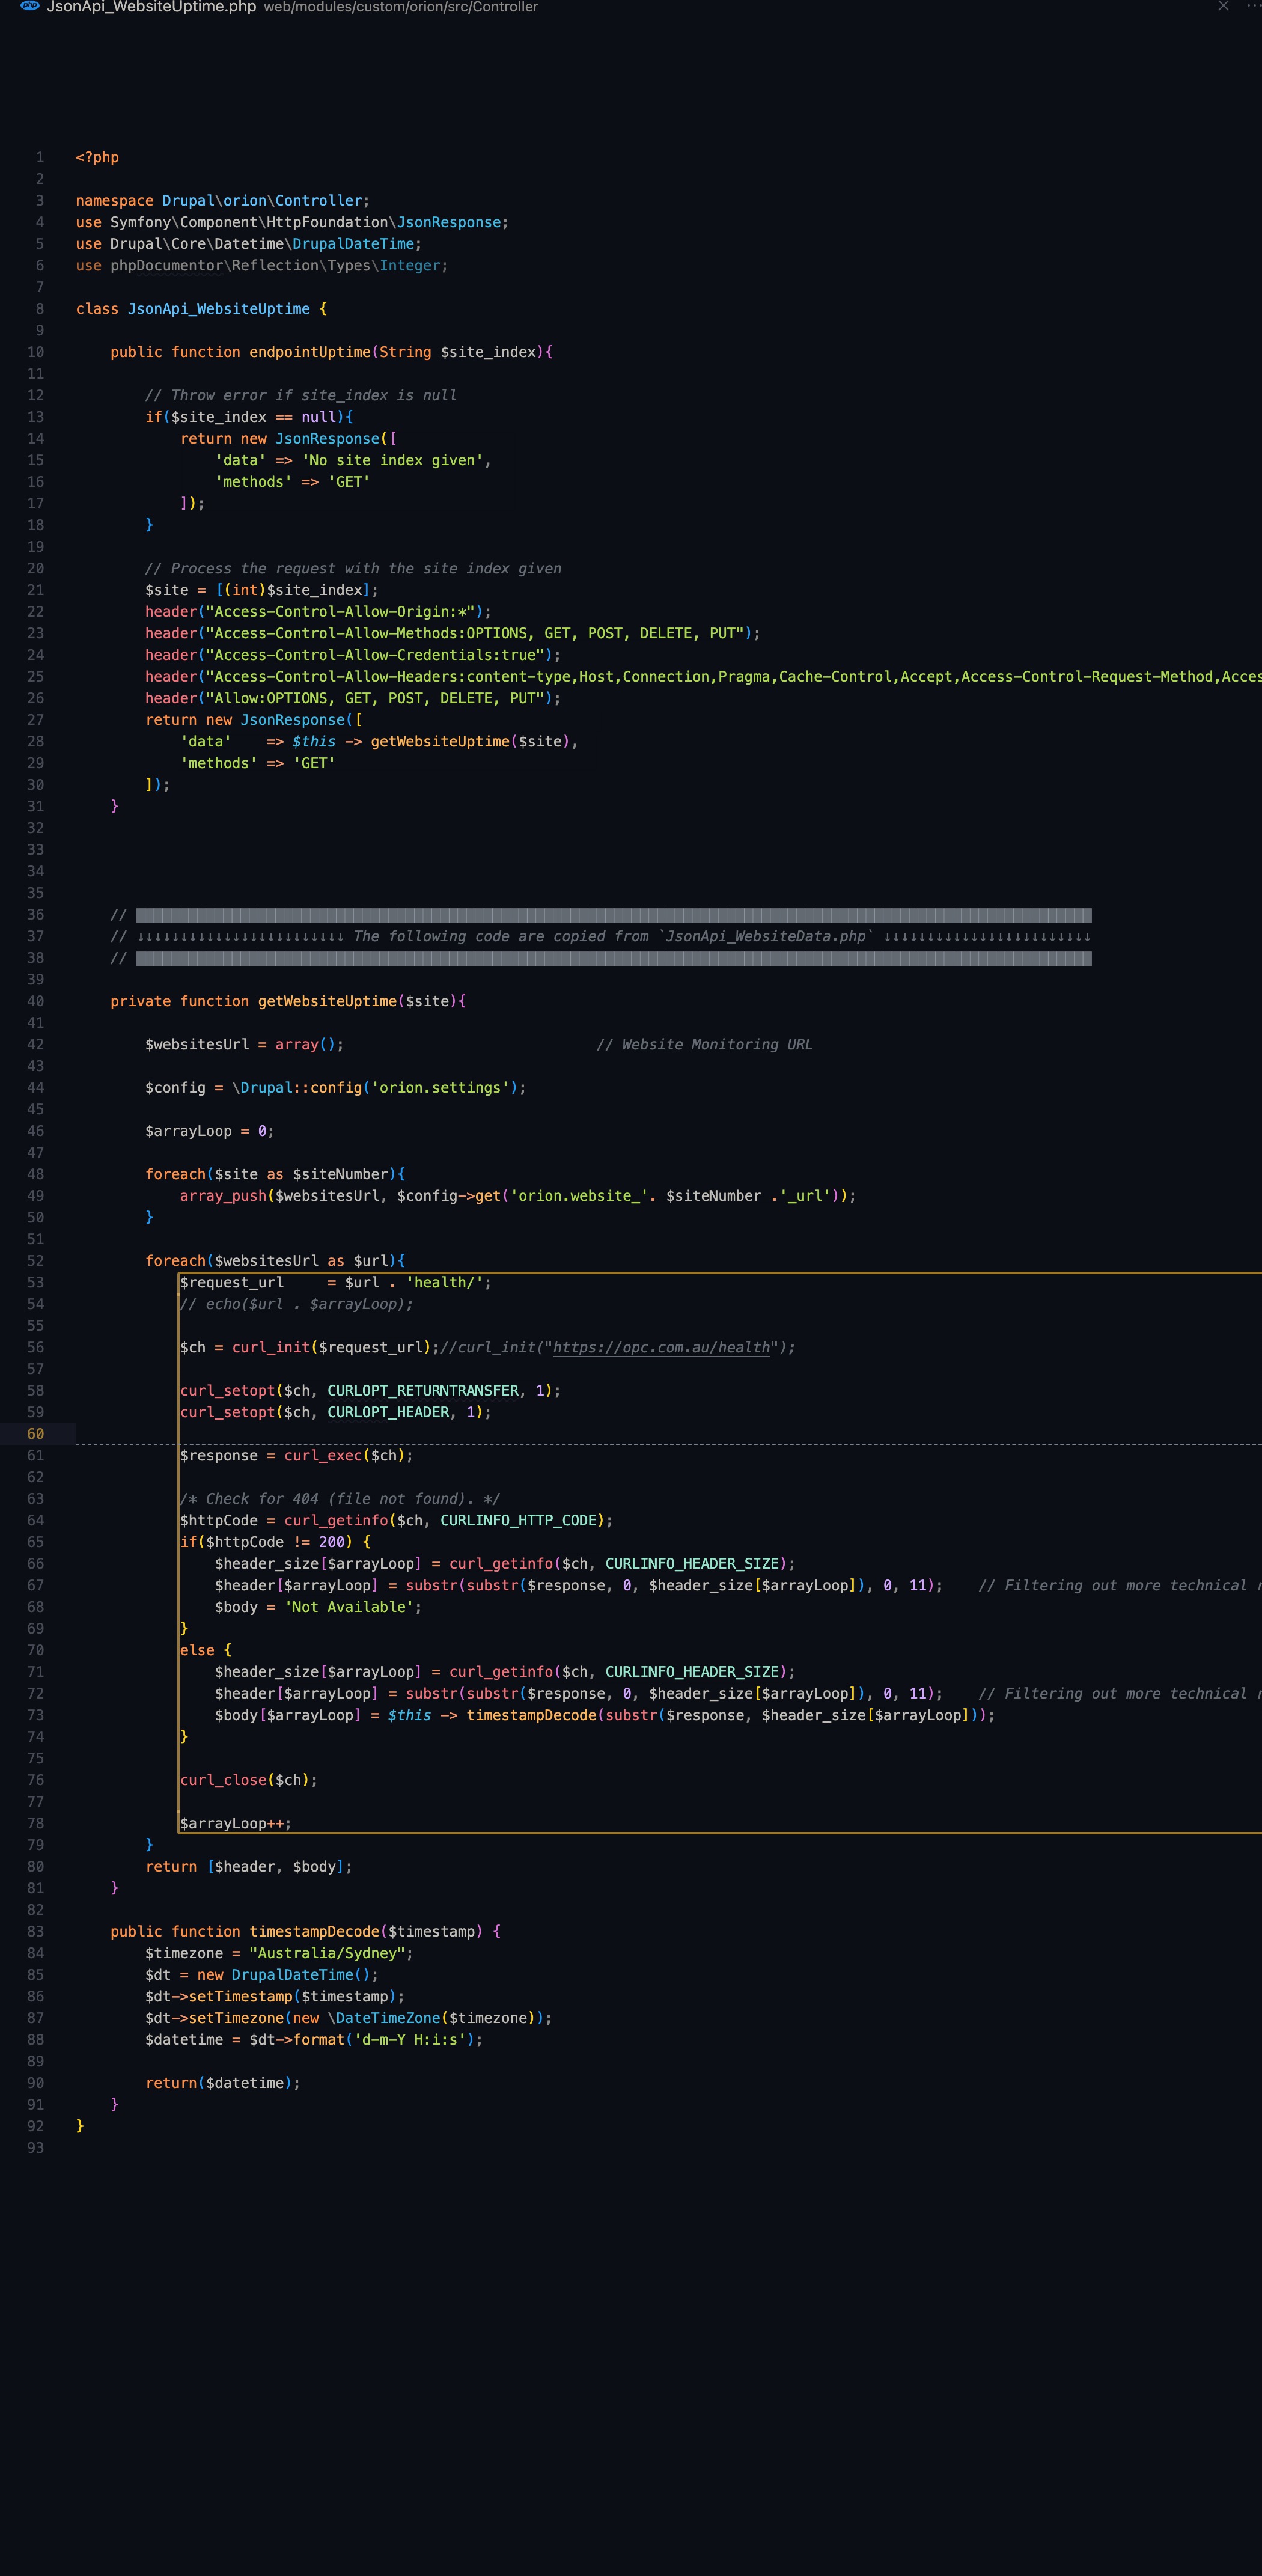The image size is (1262, 2576).
Task: Click the "Australia/Sydney" string
Action: (327, 1953)
